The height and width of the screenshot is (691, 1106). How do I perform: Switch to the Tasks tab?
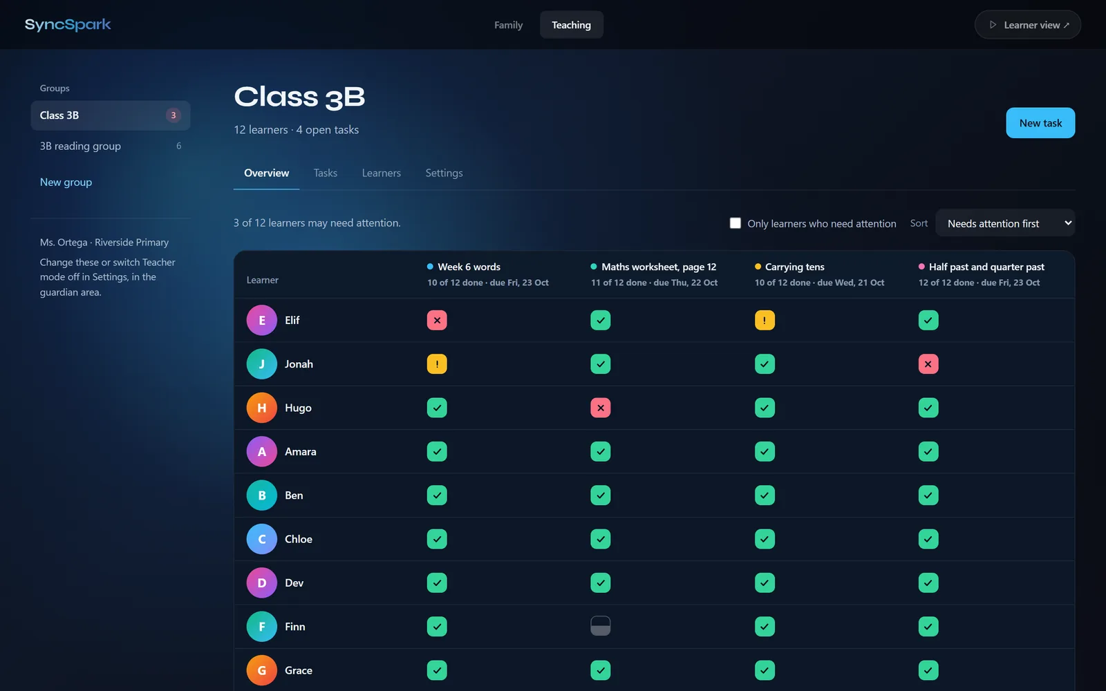click(326, 173)
